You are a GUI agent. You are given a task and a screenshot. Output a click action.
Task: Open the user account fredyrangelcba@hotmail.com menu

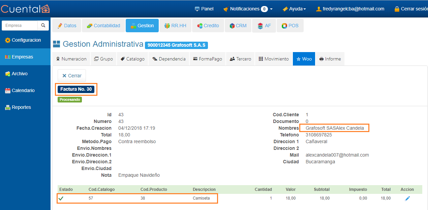click(x=350, y=9)
